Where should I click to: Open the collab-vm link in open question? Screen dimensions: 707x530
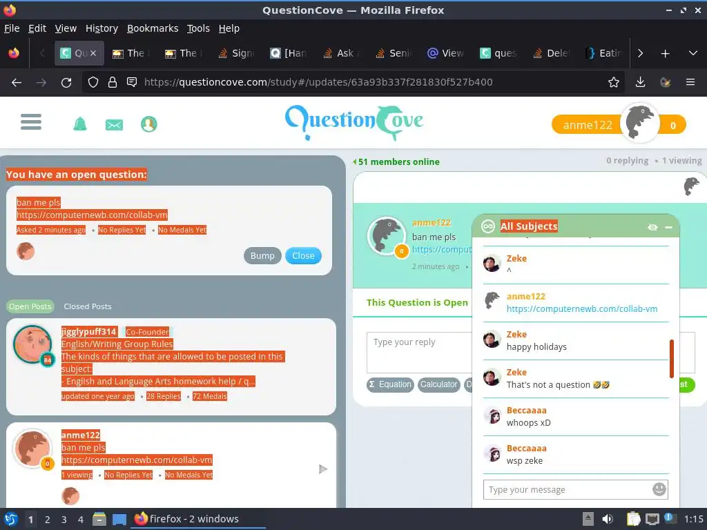[92, 215]
